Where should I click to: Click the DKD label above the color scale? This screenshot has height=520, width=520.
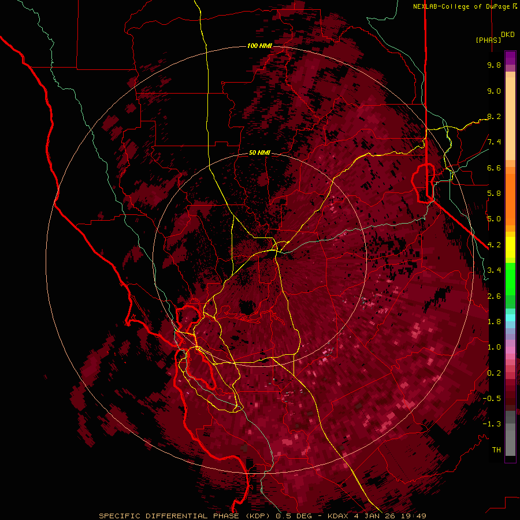point(508,35)
